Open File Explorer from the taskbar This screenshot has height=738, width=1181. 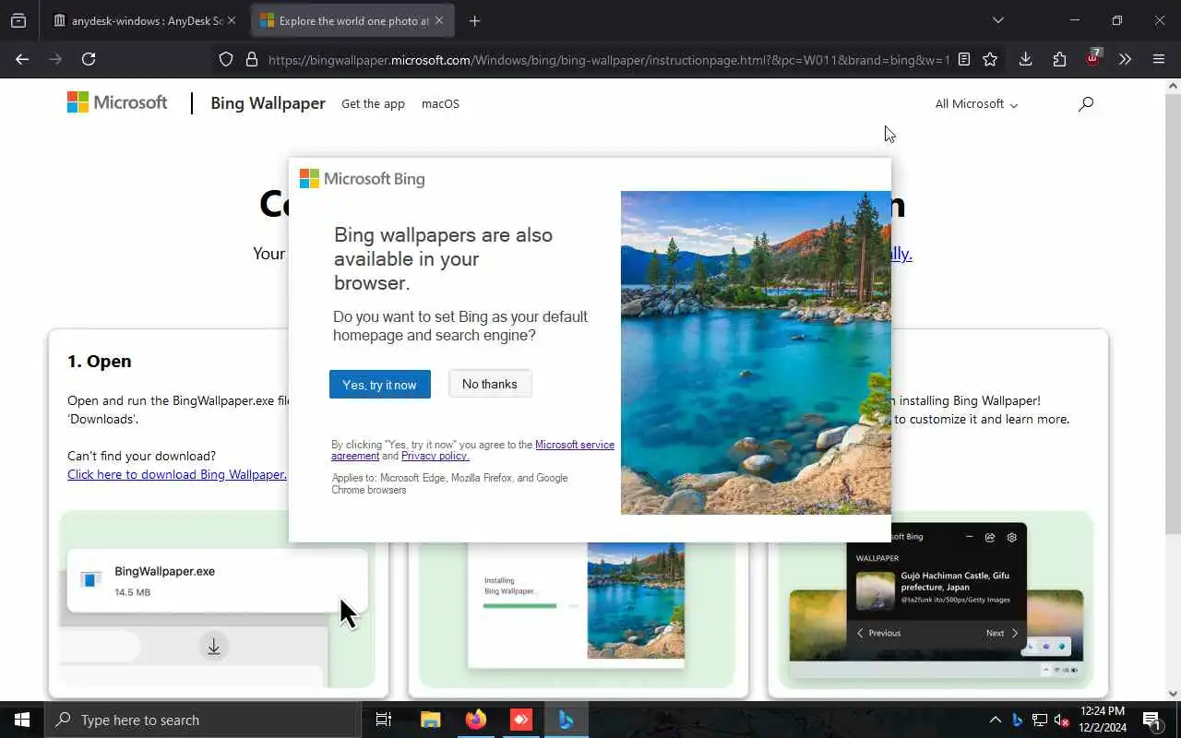430,720
